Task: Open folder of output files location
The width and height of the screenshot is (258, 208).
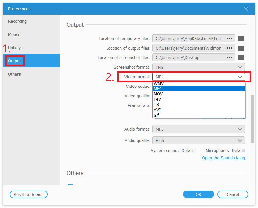Action: coord(241,48)
